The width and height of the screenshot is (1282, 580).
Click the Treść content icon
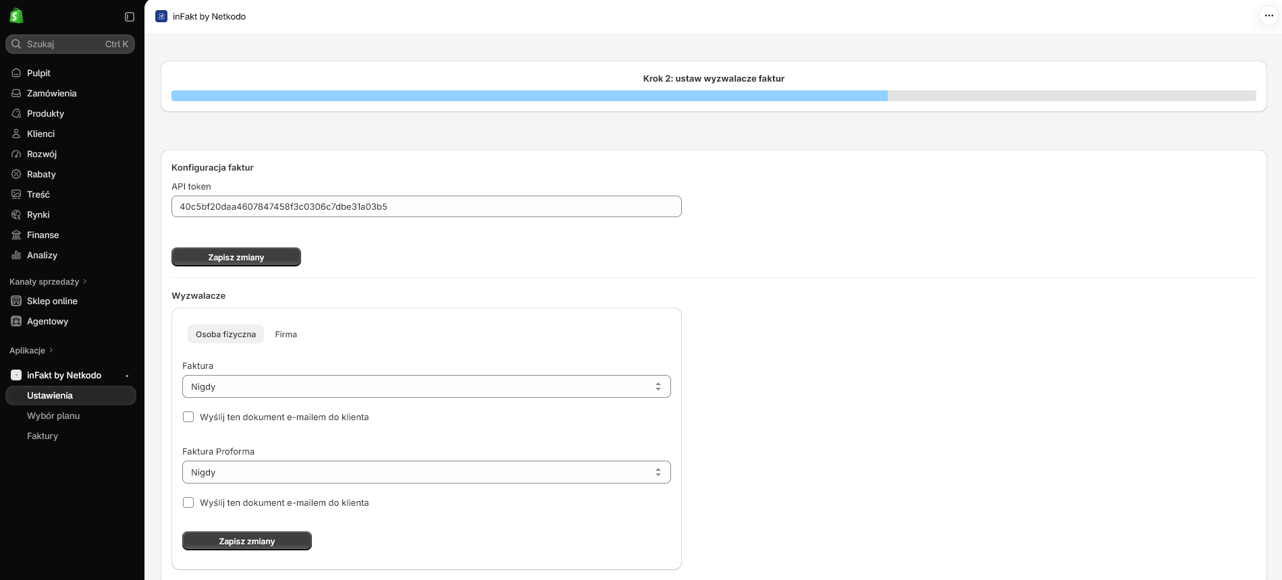coord(16,194)
